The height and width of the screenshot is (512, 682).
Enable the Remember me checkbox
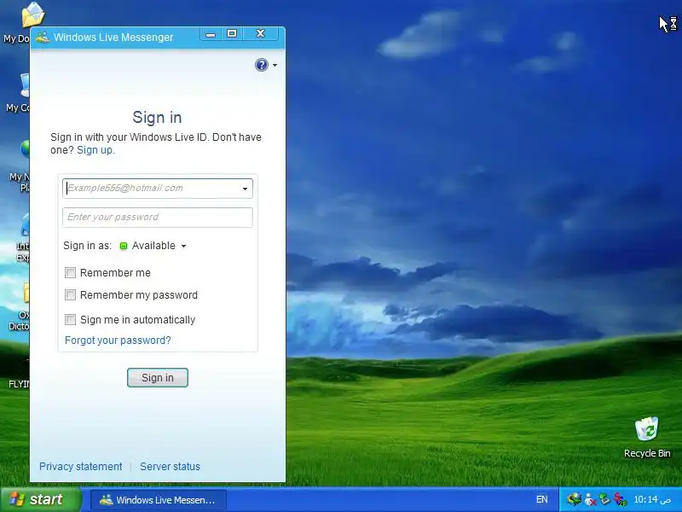pos(70,272)
